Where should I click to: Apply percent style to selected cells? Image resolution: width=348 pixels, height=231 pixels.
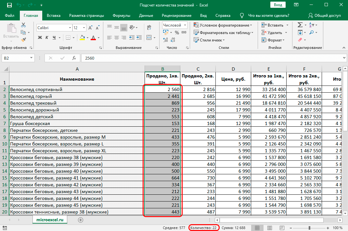177,32
